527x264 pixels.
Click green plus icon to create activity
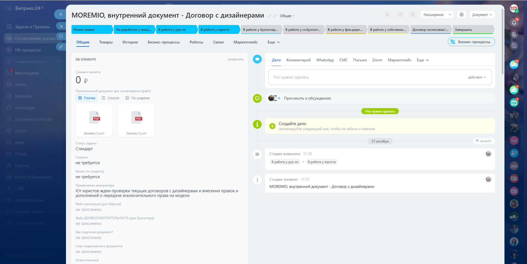pyautogui.click(x=272, y=126)
